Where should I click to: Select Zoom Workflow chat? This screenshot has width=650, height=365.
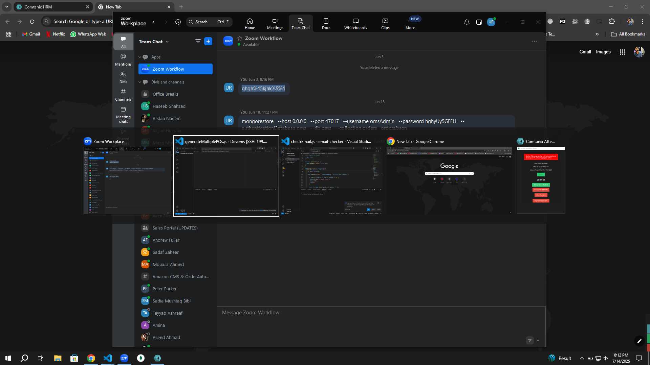(x=175, y=69)
